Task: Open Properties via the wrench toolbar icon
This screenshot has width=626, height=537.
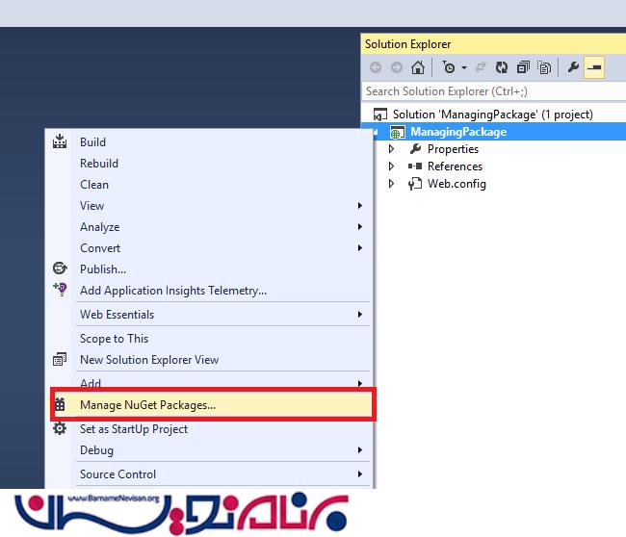Action: click(x=573, y=67)
